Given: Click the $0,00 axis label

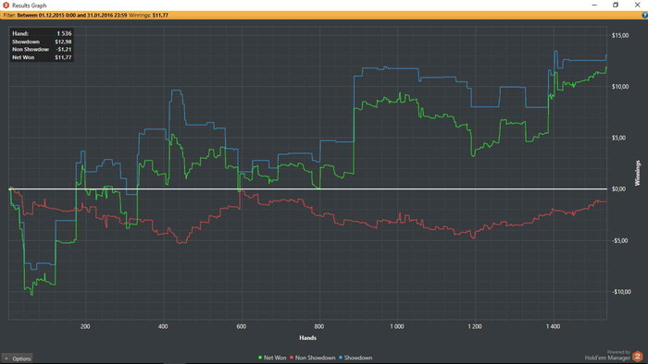Looking at the screenshot, I should (x=618, y=188).
